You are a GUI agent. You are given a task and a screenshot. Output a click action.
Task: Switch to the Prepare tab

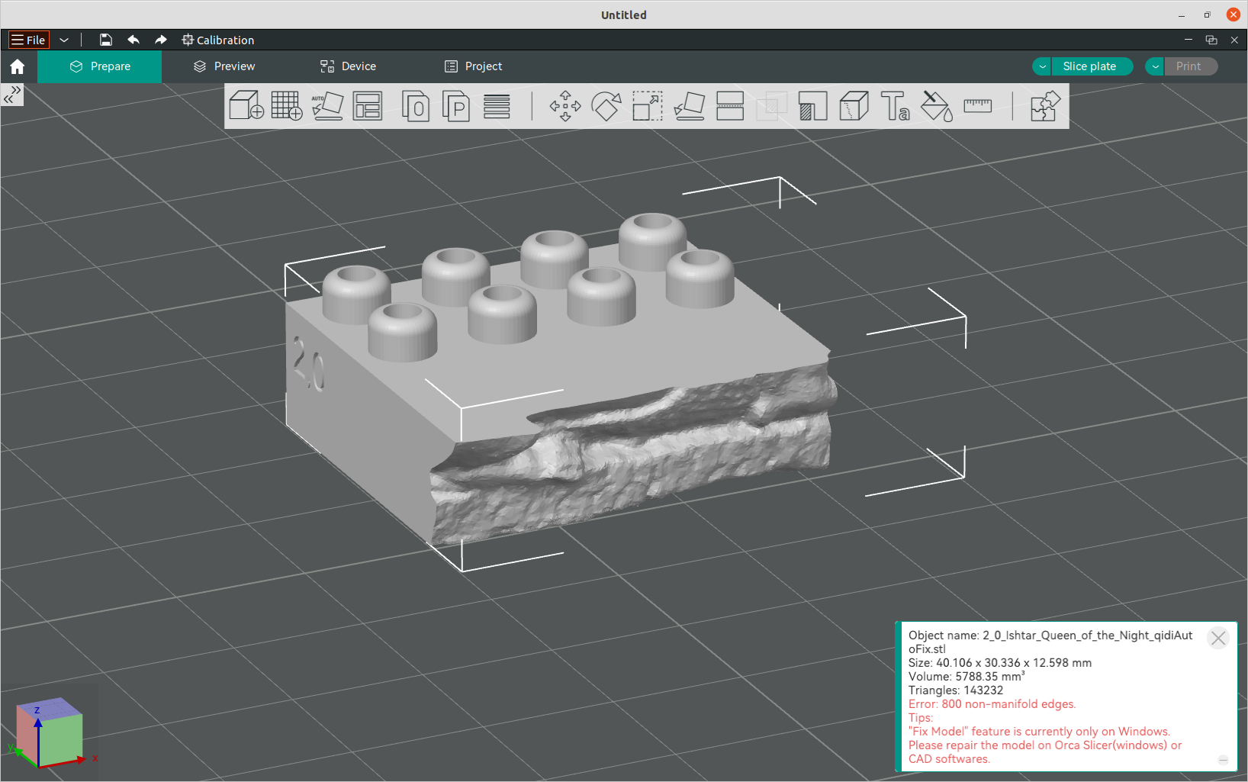click(x=100, y=66)
